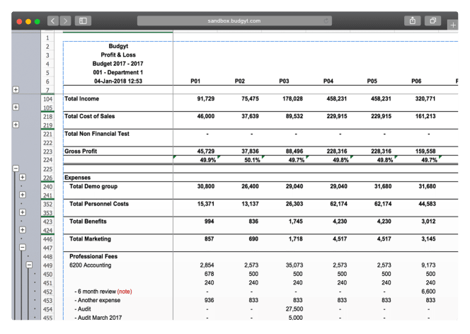Select the P02 column heading

(x=239, y=81)
